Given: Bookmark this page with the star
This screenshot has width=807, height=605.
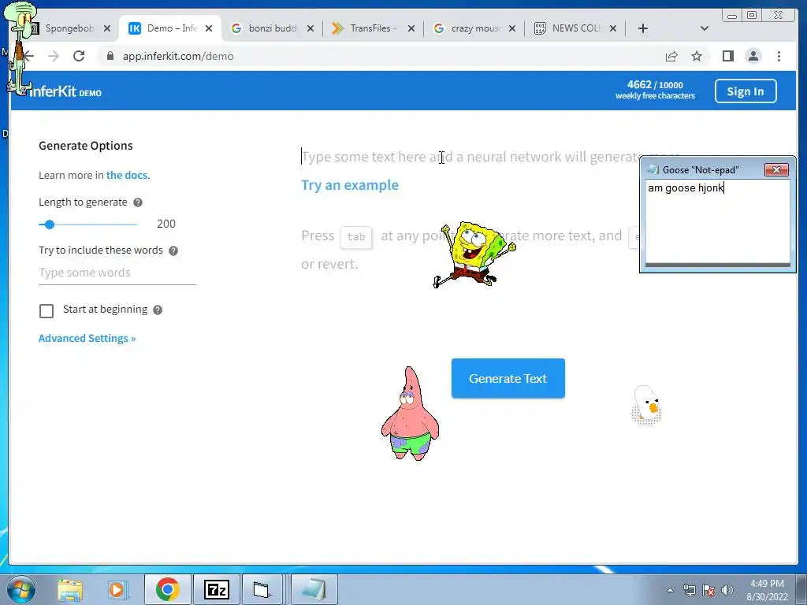Looking at the screenshot, I should (697, 56).
